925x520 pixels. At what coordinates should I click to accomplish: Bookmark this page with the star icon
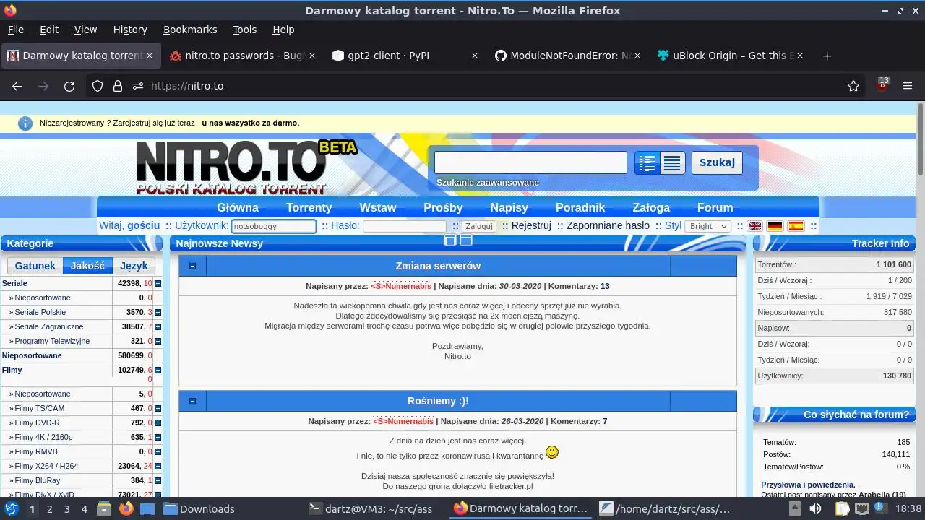click(x=853, y=86)
